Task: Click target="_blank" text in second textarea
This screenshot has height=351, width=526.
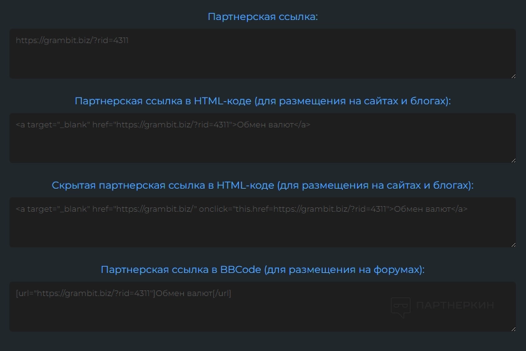Action: tap(58, 125)
